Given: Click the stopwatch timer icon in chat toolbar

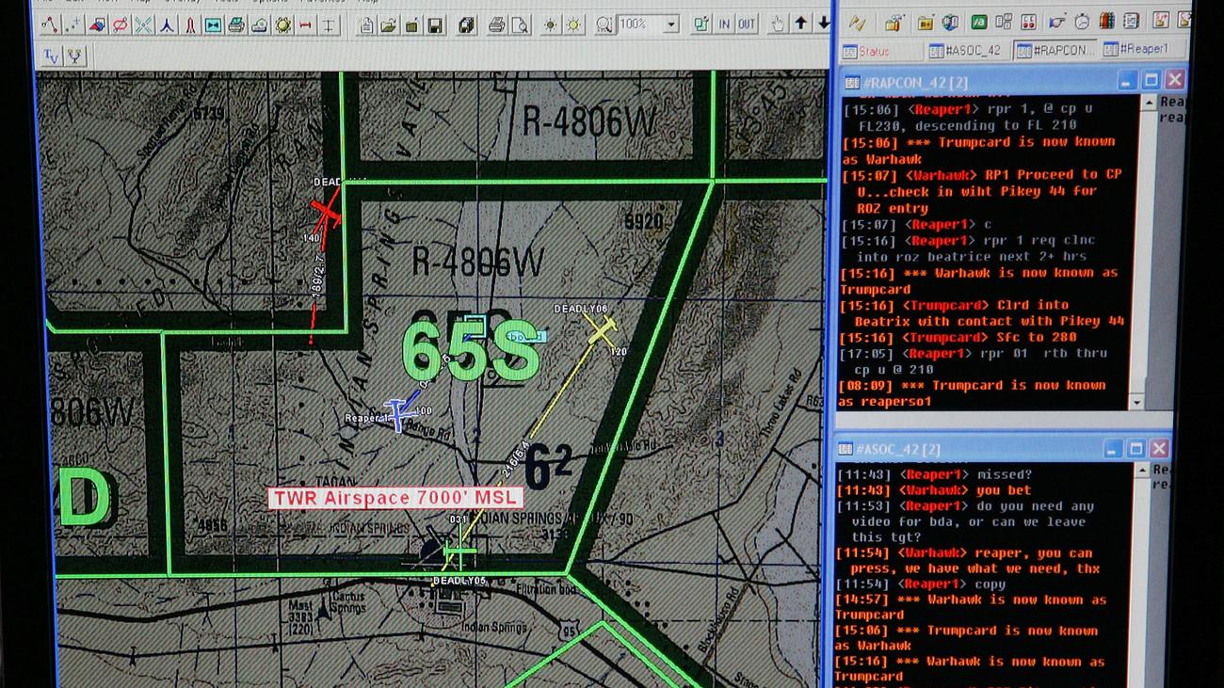Looking at the screenshot, I should coord(1081,22).
